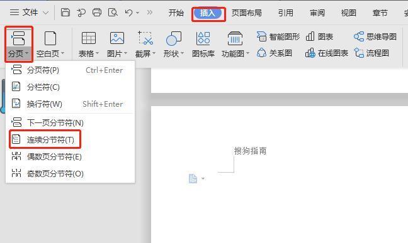Click the 功能图 icon
The height and width of the screenshot is (243, 408).
point(235,38)
